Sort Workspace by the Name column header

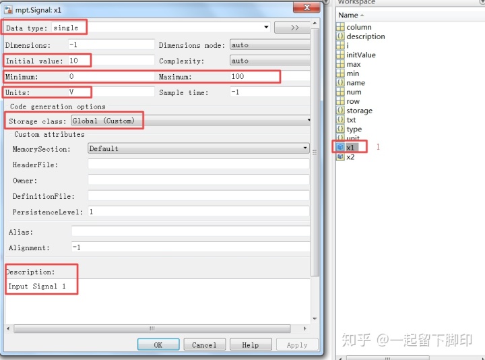coord(348,15)
